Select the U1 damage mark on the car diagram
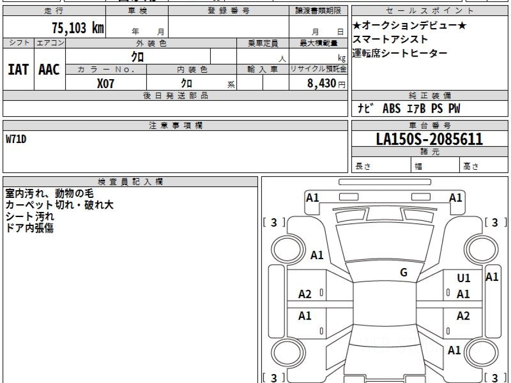This screenshot has height=383, width=511. pos(463,278)
